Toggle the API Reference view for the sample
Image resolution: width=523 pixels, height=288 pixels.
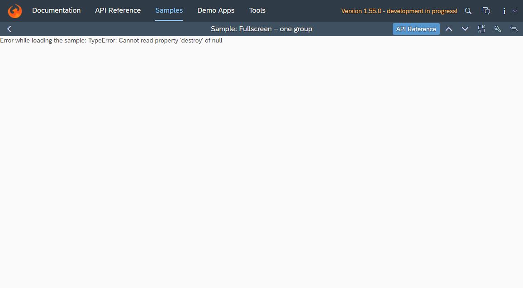416,28
